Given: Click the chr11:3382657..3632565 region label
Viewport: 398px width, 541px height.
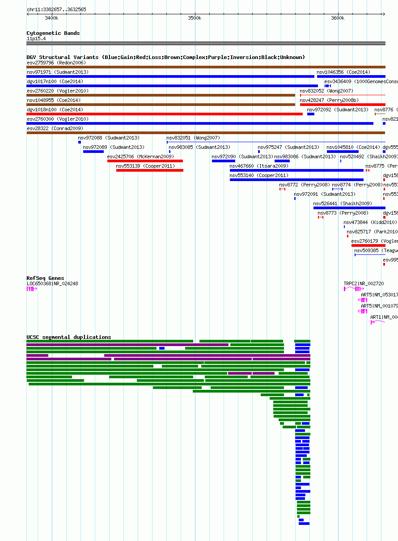Looking at the screenshot, I should (57, 9).
